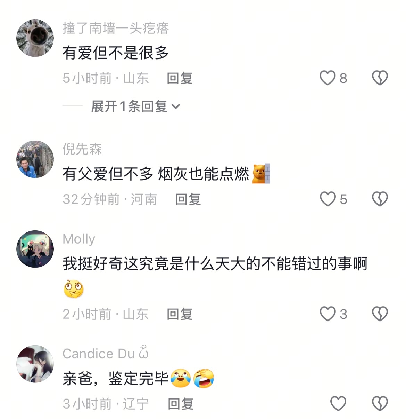This screenshot has height=419, width=406.
Task: Dislike the comment by 撞了南墙一头疙瘩
Action: click(380, 78)
